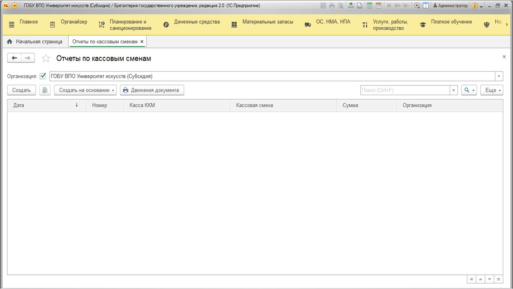The image size is (513, 289).
Task: Click the get link icon in title bar
Action: (351, 6)
